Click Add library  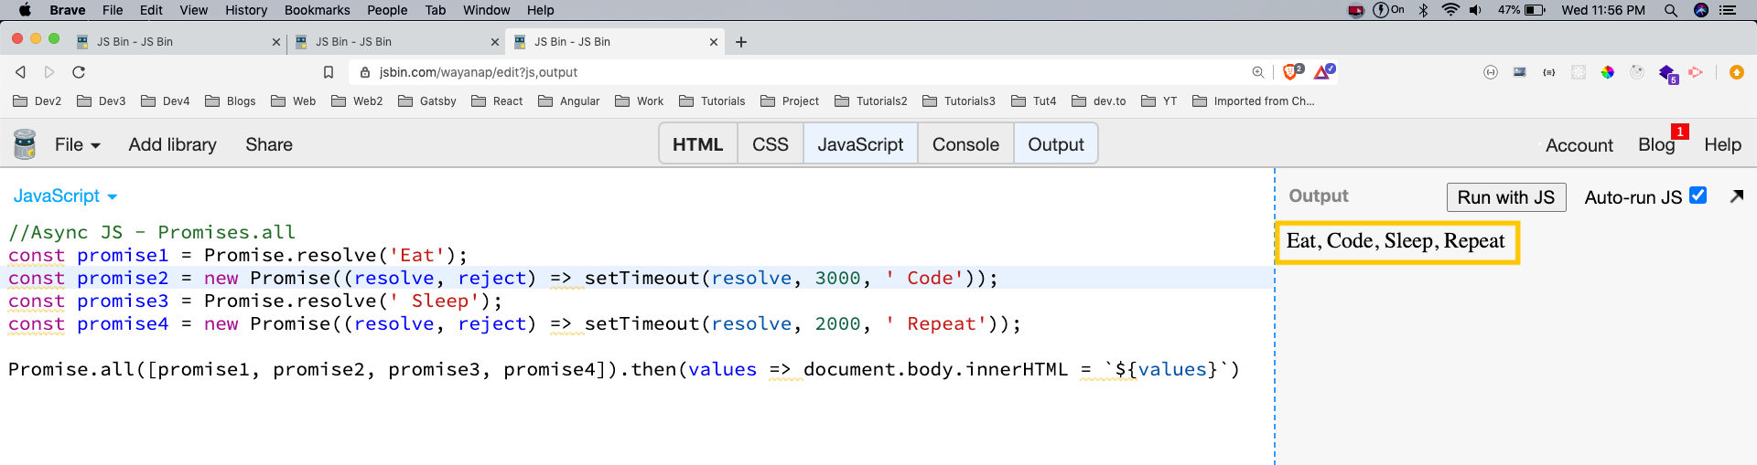(173, 144)
